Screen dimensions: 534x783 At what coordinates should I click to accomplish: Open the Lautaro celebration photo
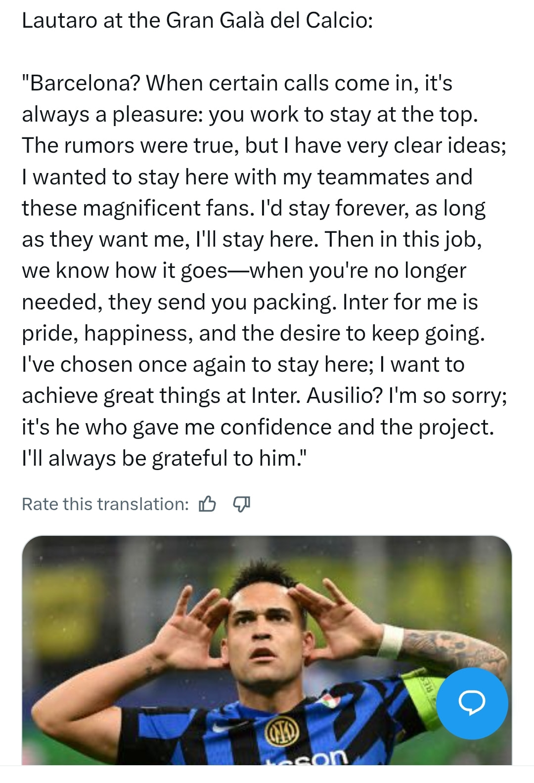click(x=267, y=650)
